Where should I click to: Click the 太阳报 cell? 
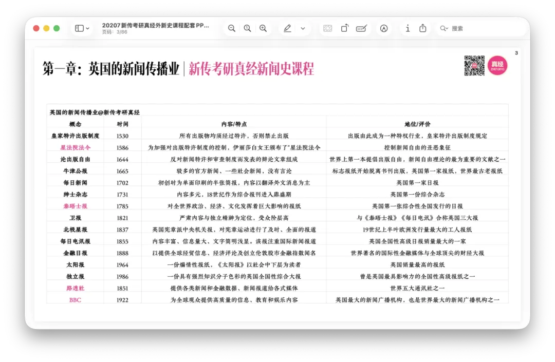pos(75,264)
